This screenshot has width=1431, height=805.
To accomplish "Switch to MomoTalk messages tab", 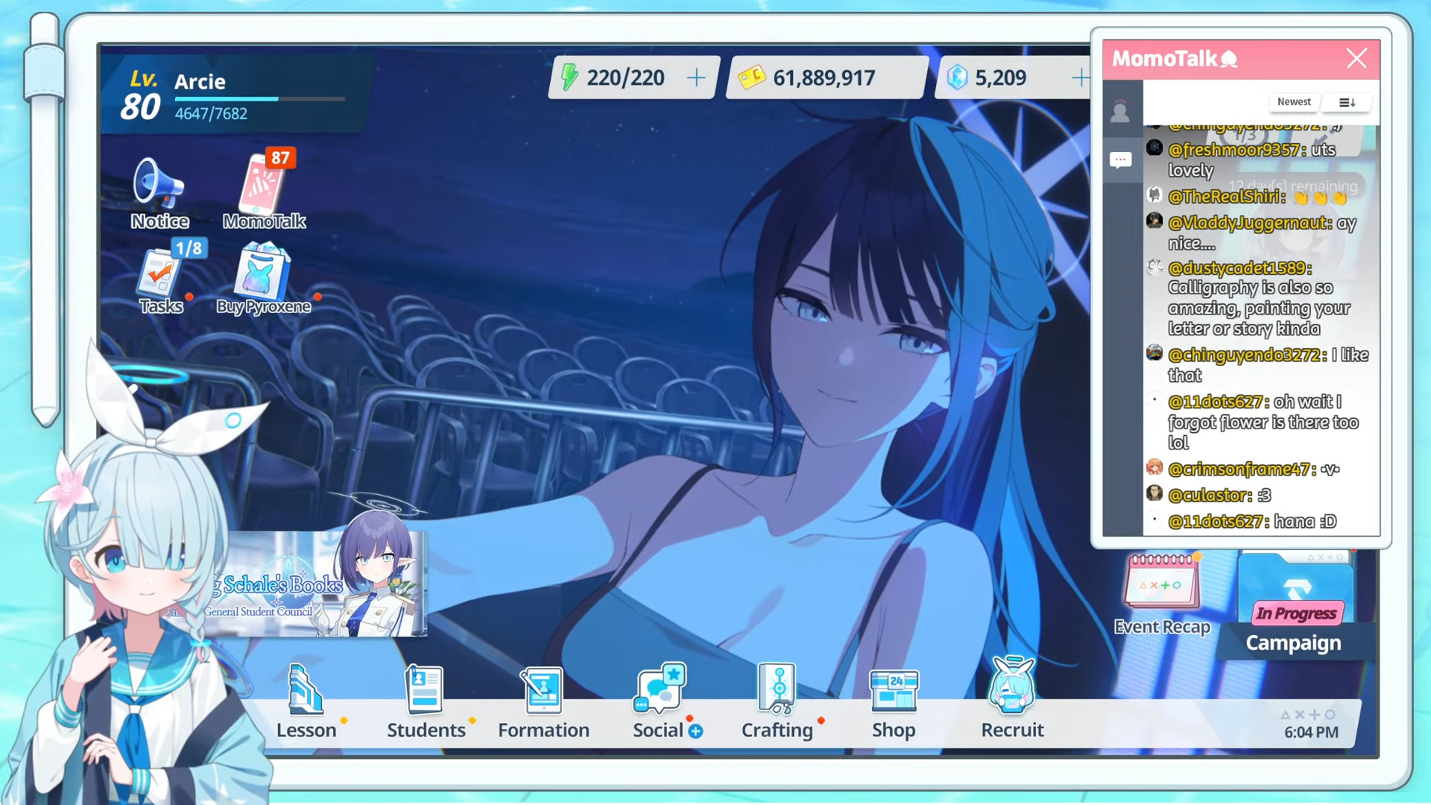I will [1120, 160].
